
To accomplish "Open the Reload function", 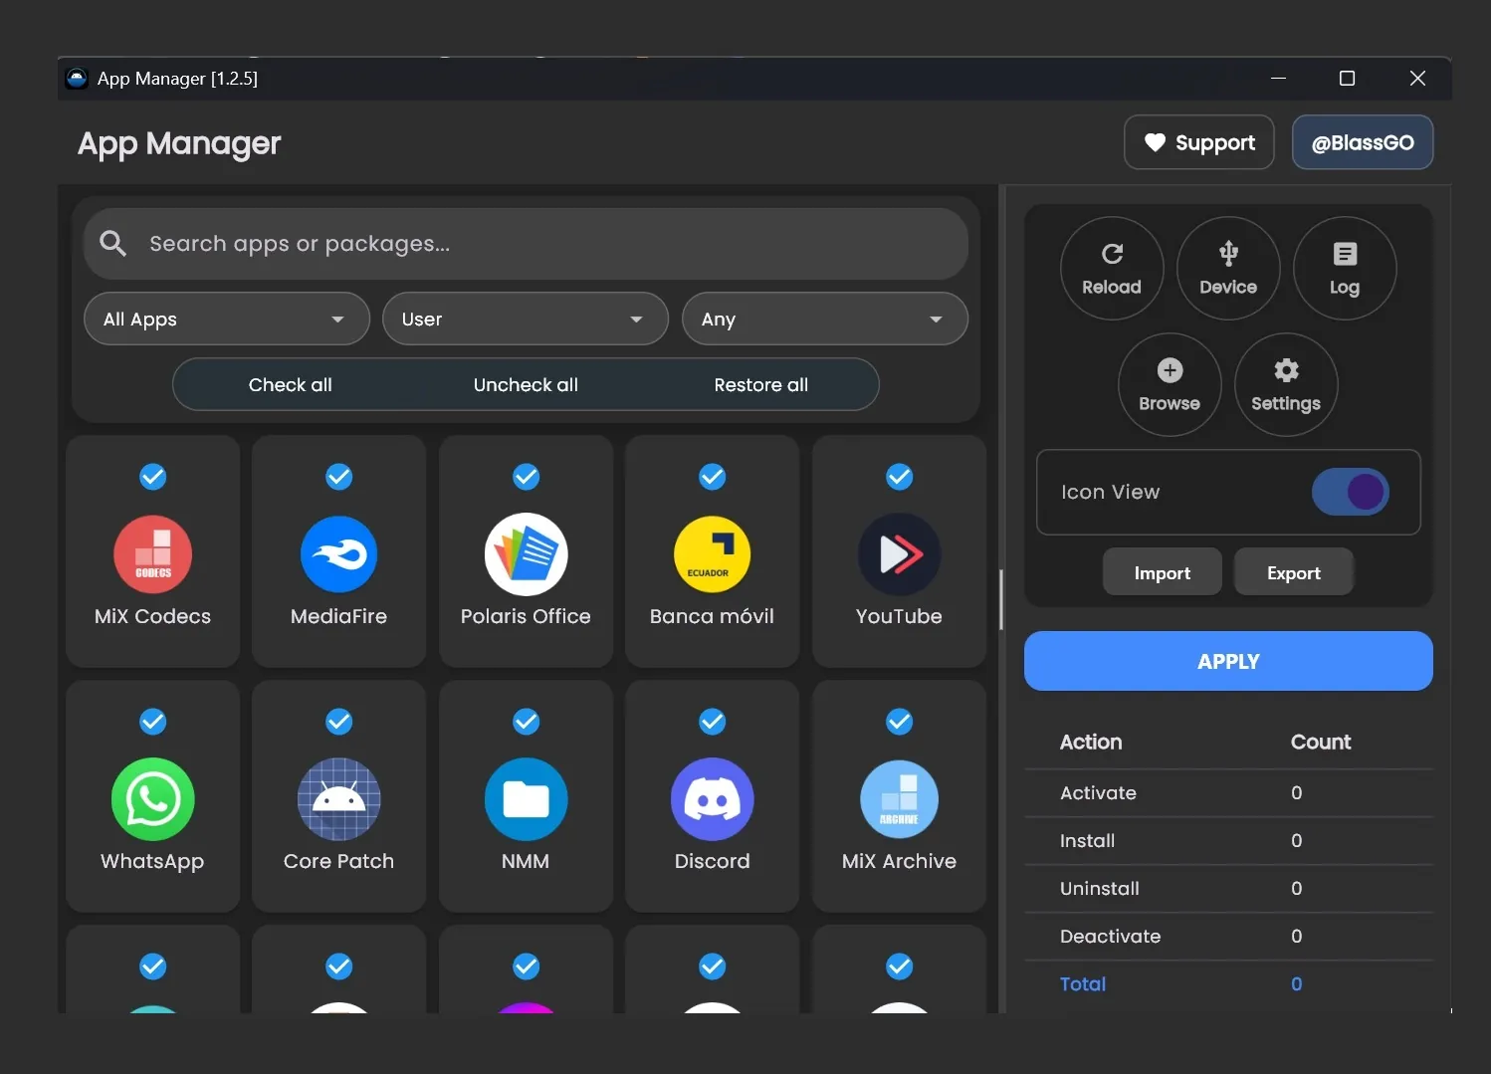I will point(1112,267).
